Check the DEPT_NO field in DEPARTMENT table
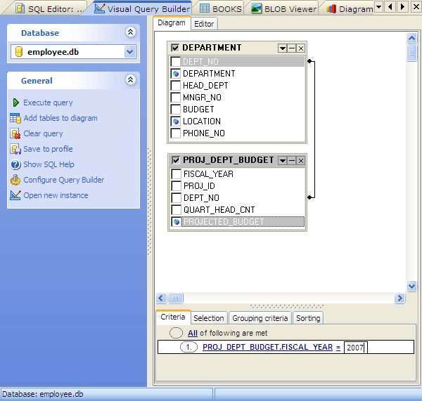 [x=175, y=62]
